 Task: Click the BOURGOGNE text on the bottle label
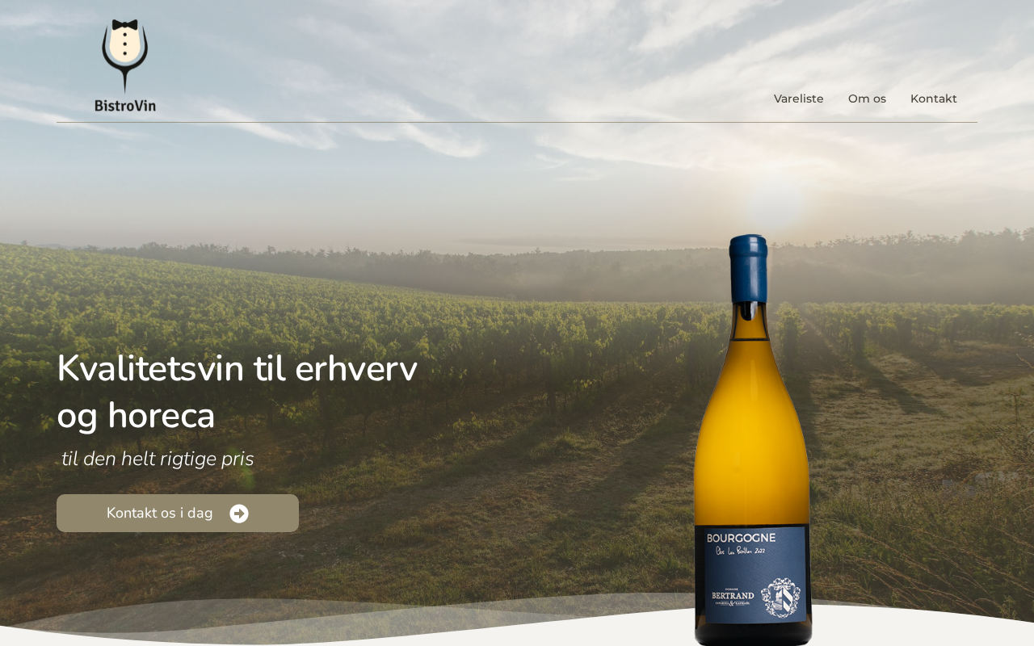coord(741,538)
